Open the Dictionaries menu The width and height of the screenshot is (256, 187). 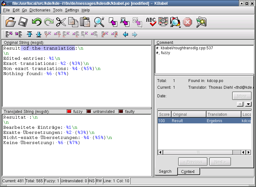(x=40, y=10)
